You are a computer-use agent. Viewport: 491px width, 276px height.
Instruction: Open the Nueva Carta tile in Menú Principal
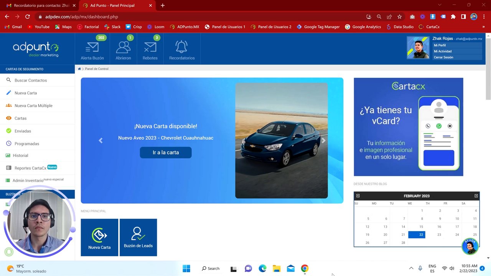coord(99,237)
